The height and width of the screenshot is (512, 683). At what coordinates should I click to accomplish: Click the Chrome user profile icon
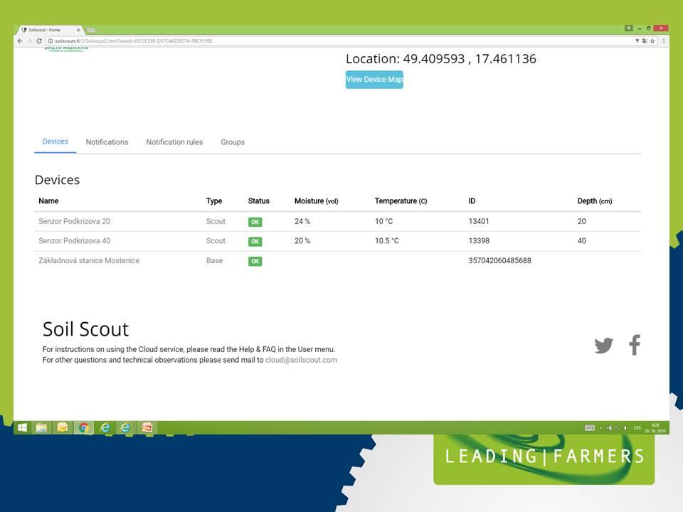tap(628, 28)
